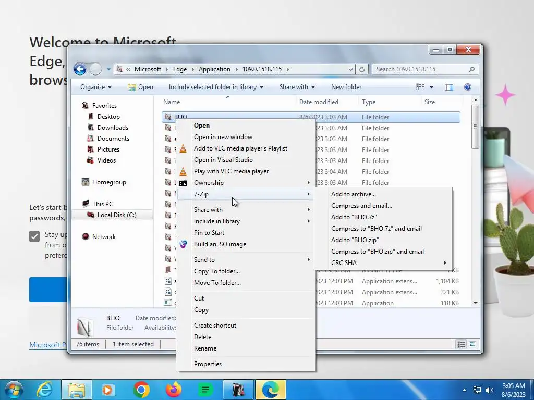Select Add to archive... in 7-Zip submenu
Screen dimensions: 534x400
pos(383,194)
